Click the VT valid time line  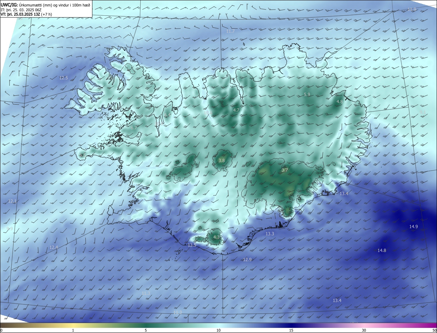pos(26,14)
